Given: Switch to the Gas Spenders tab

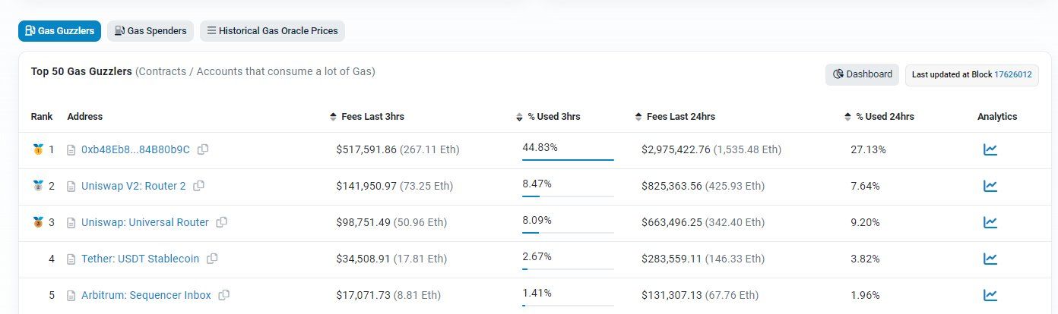Looking at the screenshot, I should (x=150, y=31).
